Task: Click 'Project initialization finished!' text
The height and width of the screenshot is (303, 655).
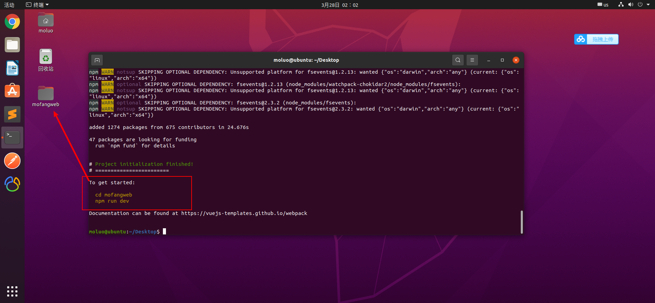Action: (144, 164)
